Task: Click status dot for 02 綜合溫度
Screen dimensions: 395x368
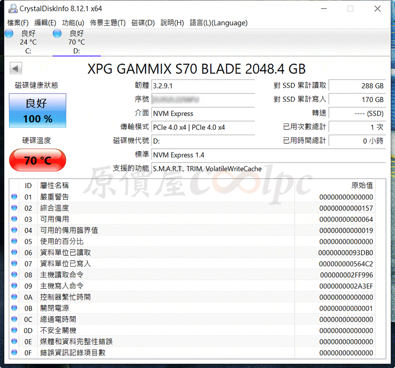Action: pyautogui.click(x=14, y=207)
